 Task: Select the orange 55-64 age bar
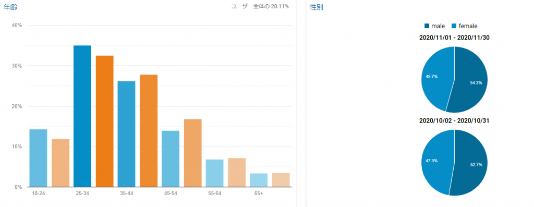point(237,172)
